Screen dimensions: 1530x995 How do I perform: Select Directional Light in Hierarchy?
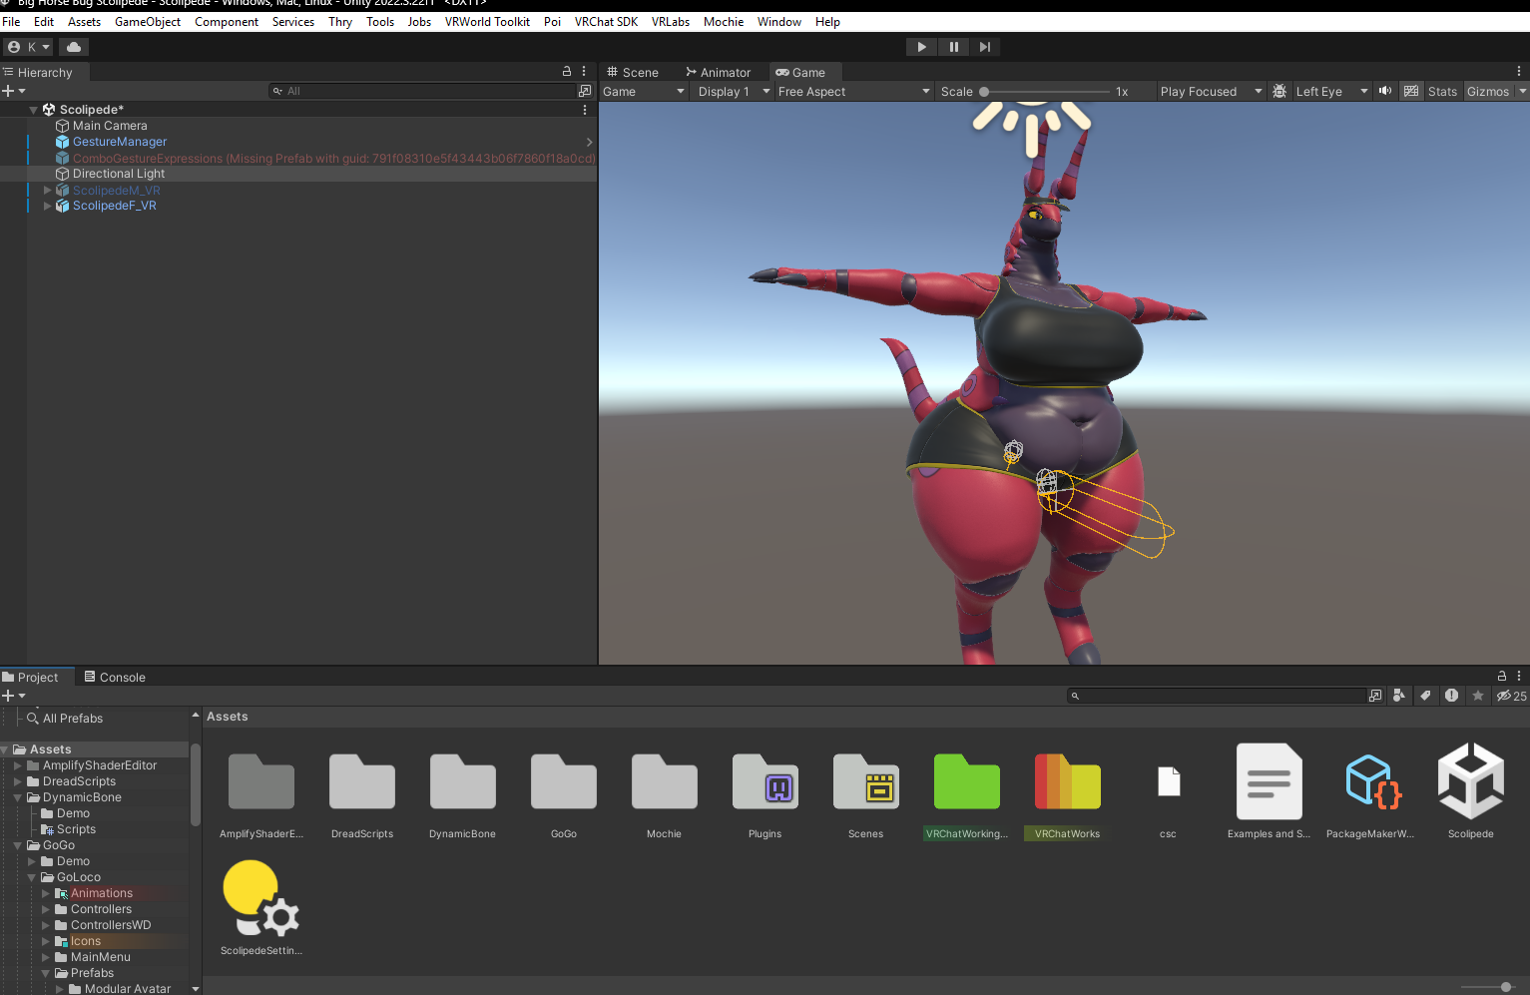coord(119,174)
